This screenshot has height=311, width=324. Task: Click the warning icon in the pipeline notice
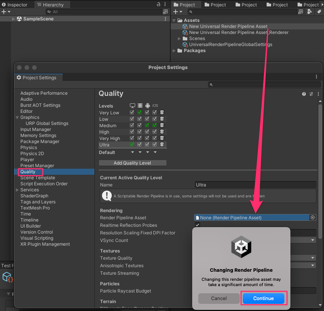point(106,196)
